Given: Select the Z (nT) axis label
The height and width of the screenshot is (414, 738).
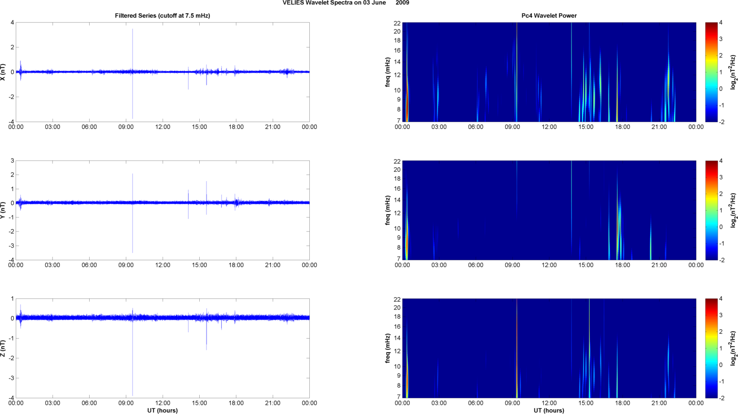Looking at the screenshot, I should [4, 348].
